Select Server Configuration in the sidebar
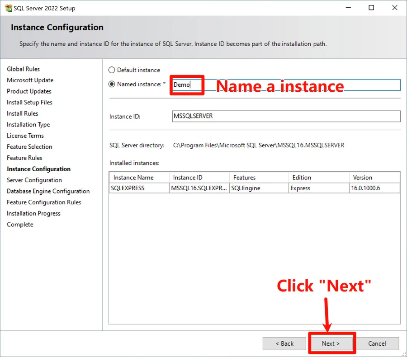 point(34,180)
